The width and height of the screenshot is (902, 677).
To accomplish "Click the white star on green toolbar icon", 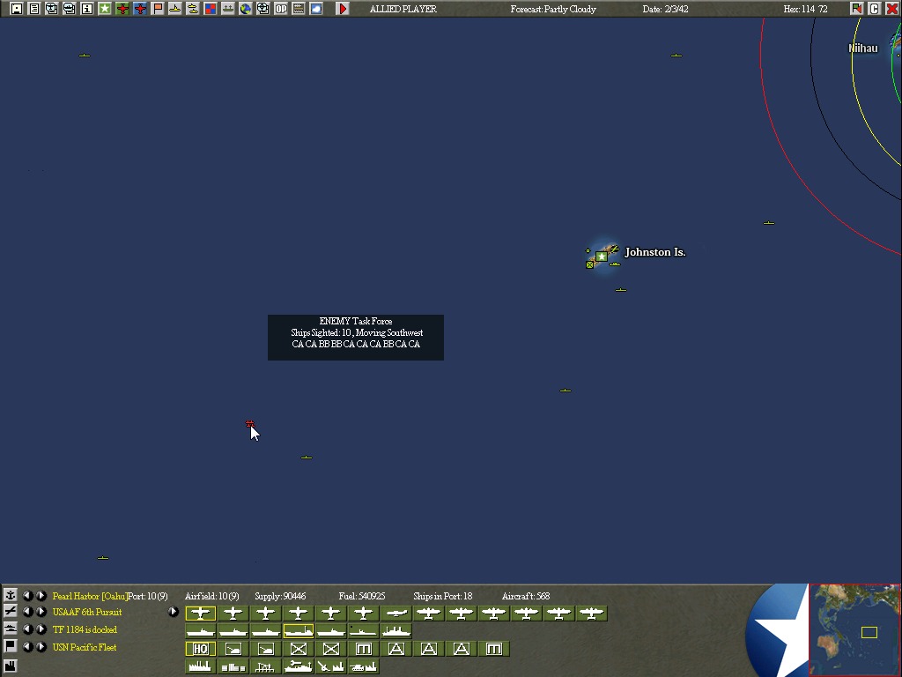I will pyautogui.click(x=105, y=9).
